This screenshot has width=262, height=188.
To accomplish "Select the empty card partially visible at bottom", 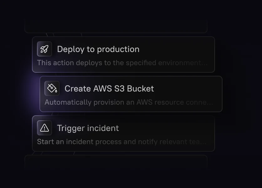I will pos(116,161).
